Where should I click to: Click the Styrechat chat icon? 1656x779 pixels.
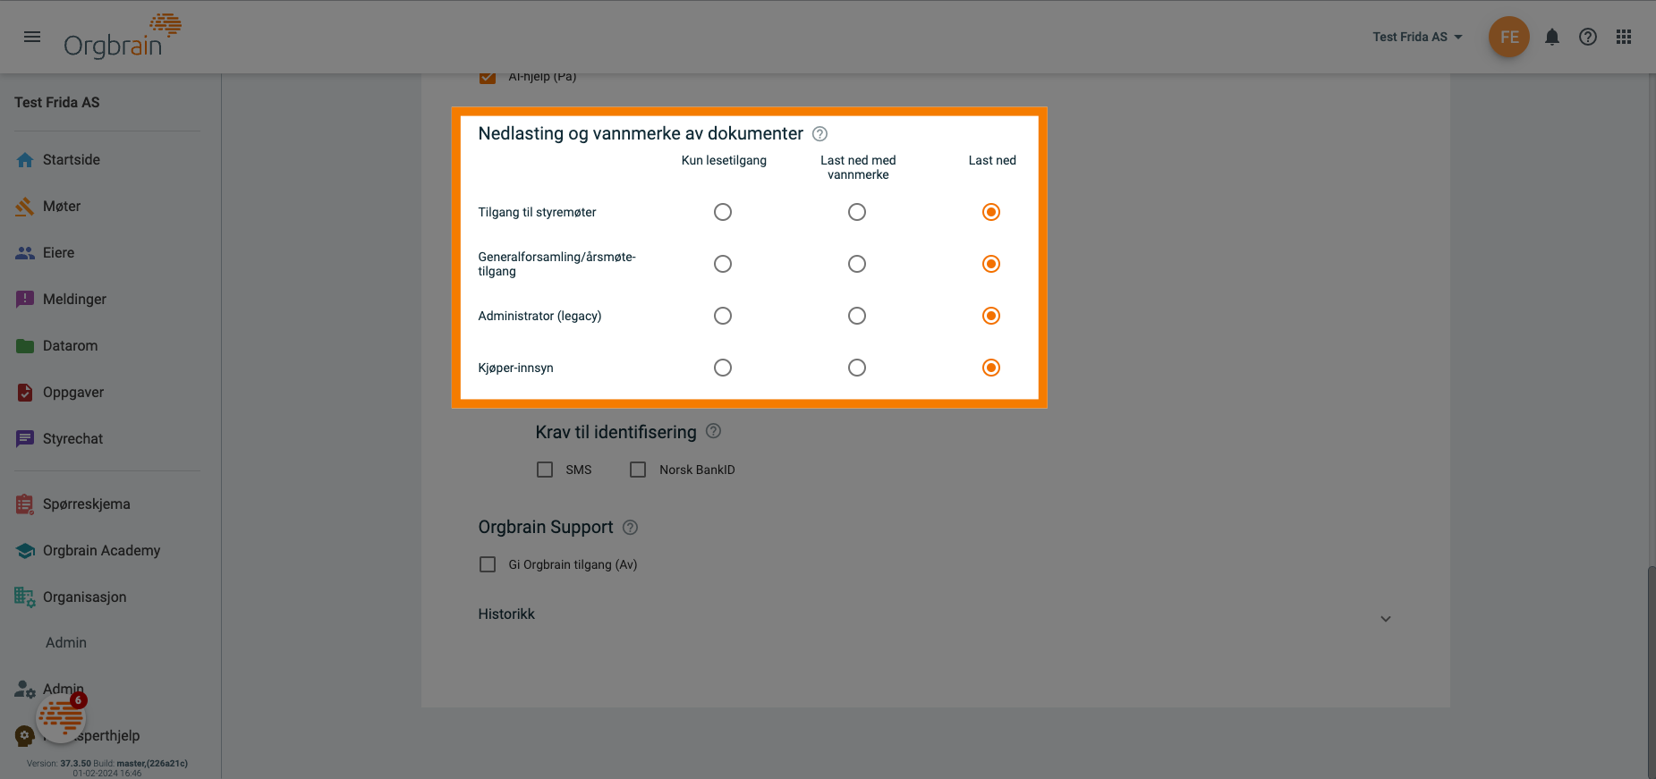click(25, 439)
